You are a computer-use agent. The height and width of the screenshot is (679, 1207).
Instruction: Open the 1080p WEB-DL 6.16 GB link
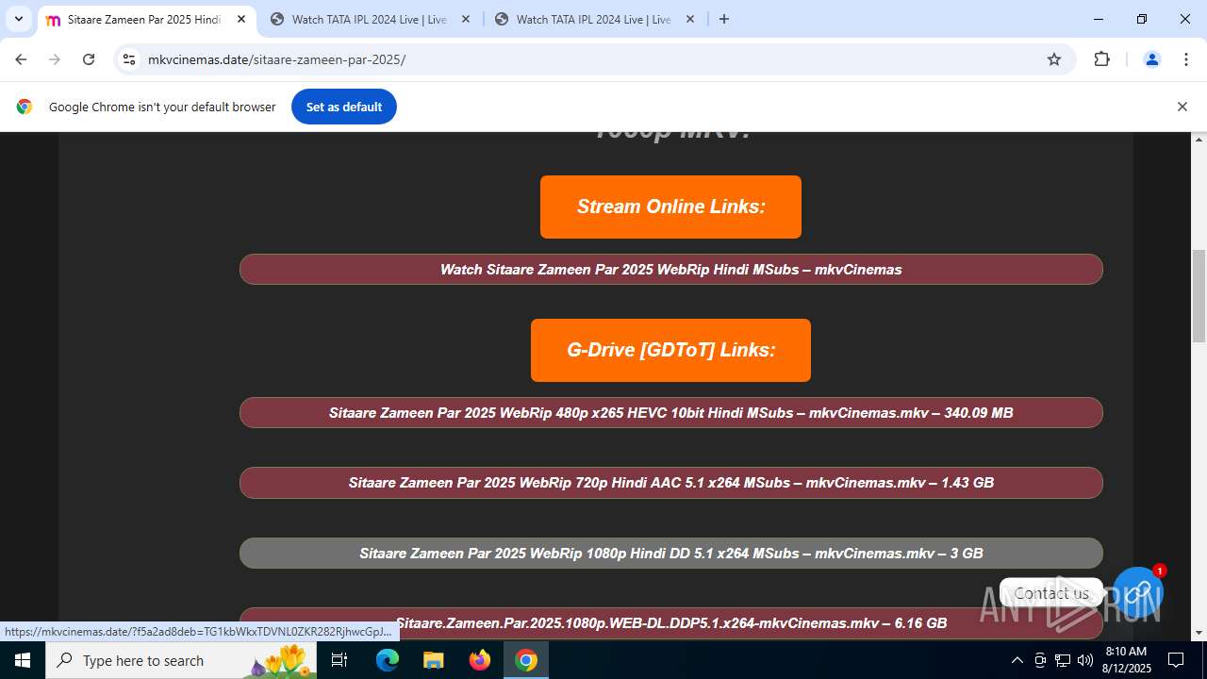click(x=670, y=622)
